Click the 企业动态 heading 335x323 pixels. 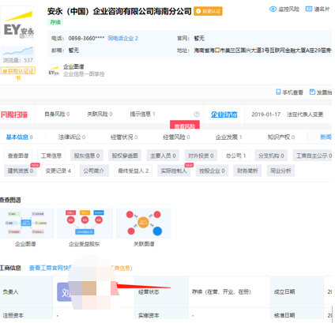click(x=224, y=115)
